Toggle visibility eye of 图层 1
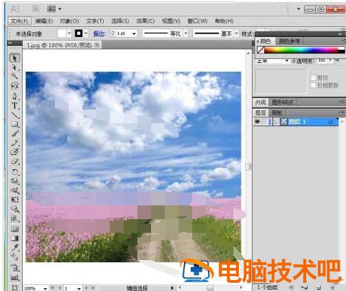 pos(257,122)
